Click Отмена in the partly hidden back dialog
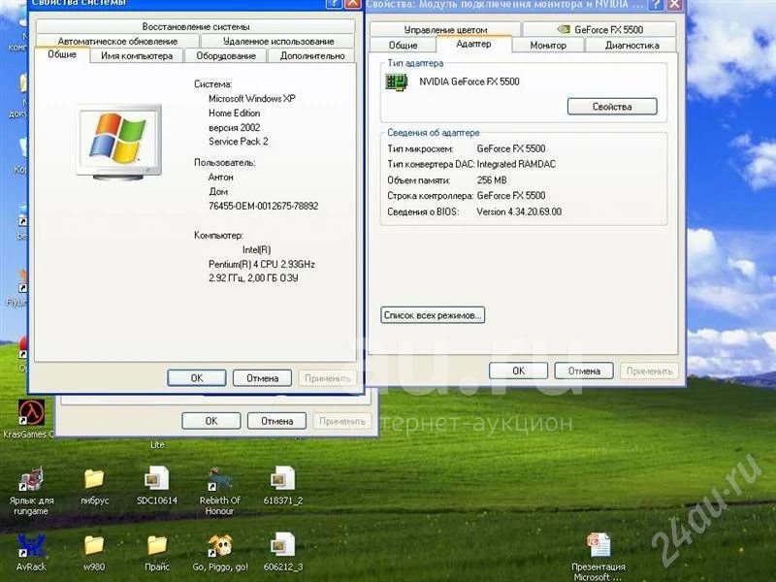 pos(276,421)
